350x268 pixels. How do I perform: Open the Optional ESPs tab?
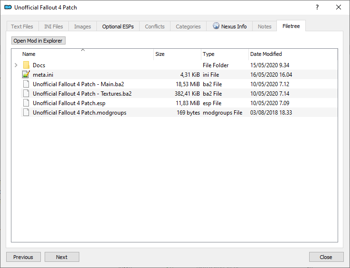coord(118,27)
